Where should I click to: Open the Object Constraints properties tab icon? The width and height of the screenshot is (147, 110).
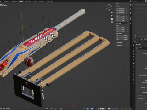click(134, 74)
